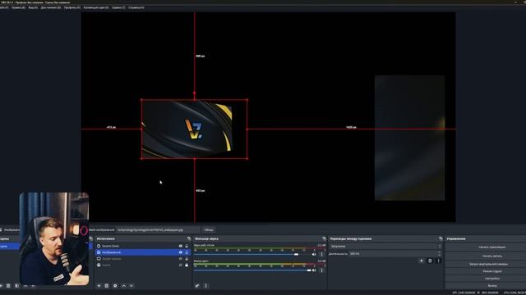Open the Правка menu

18,7
